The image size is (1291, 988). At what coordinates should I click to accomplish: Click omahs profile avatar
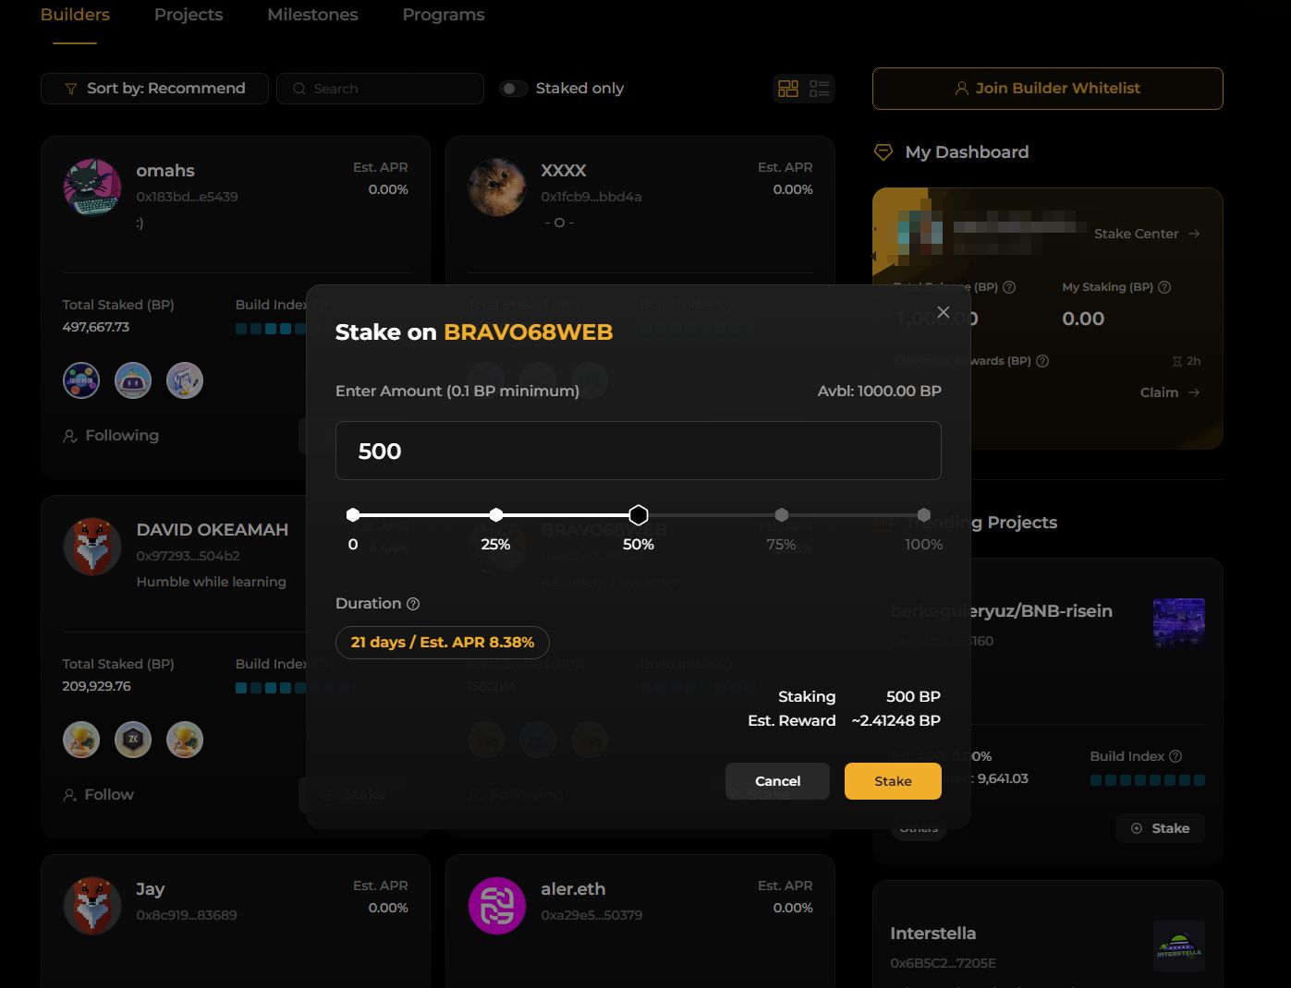[x=92, y=187]
